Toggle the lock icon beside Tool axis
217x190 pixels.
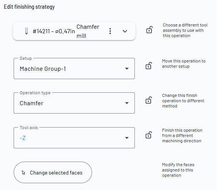(x=148, y=135)
